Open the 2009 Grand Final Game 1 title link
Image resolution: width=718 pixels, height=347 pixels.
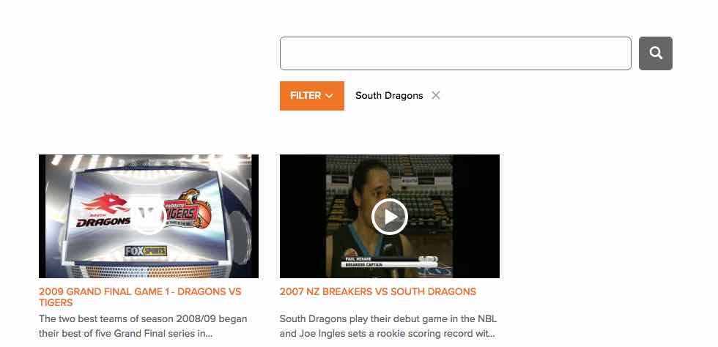[140, 296]
